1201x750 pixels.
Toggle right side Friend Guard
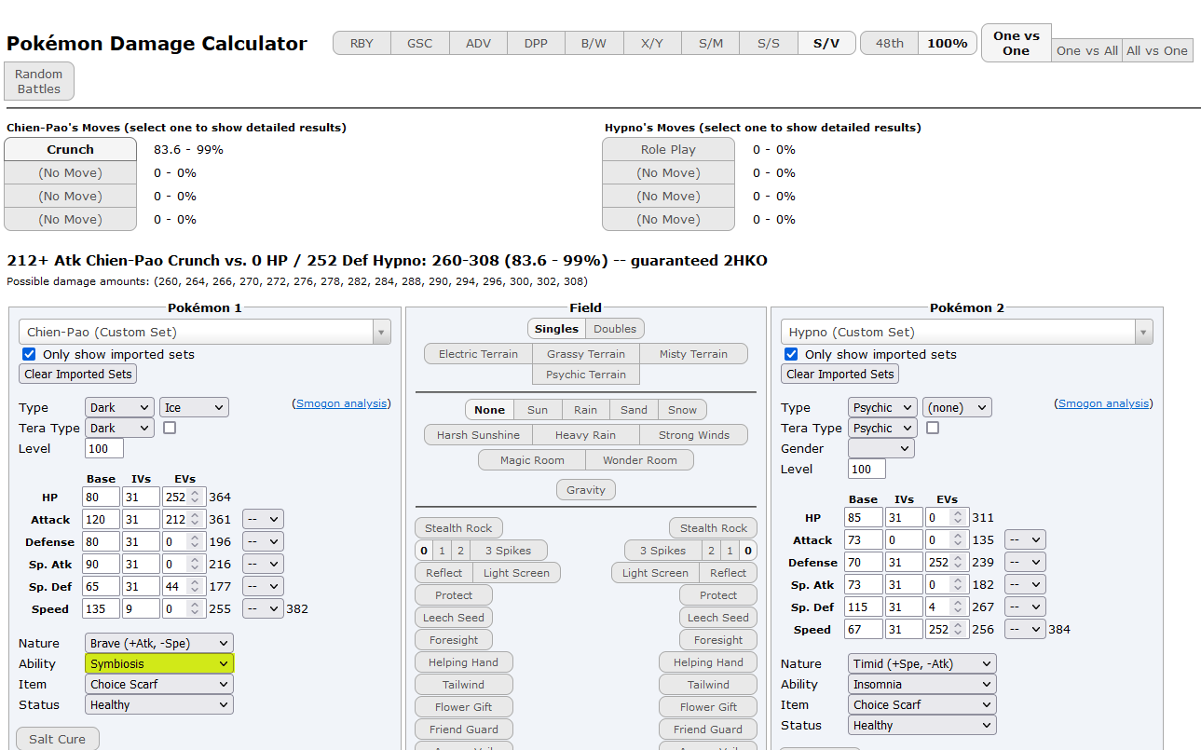708,729
